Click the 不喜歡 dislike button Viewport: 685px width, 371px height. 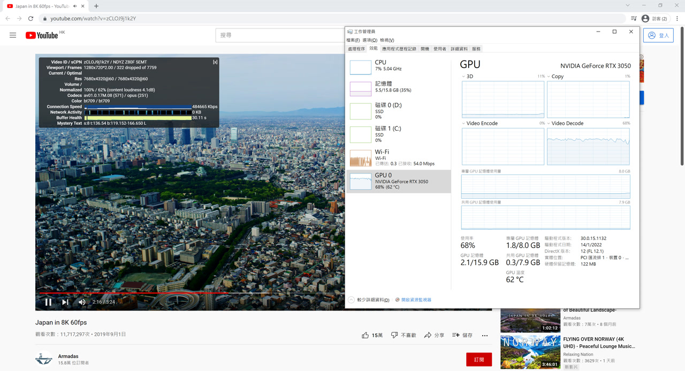[x=404, y=335]
